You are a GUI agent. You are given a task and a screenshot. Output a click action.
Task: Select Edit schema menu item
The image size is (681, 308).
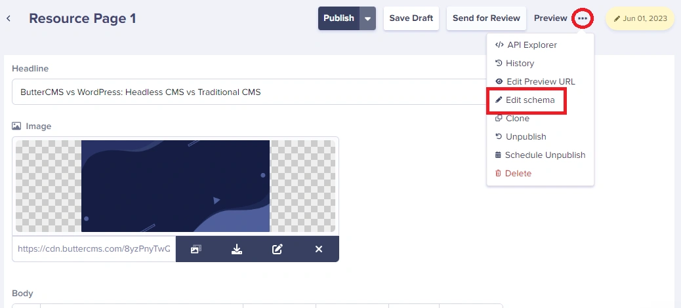coord(526,100)
